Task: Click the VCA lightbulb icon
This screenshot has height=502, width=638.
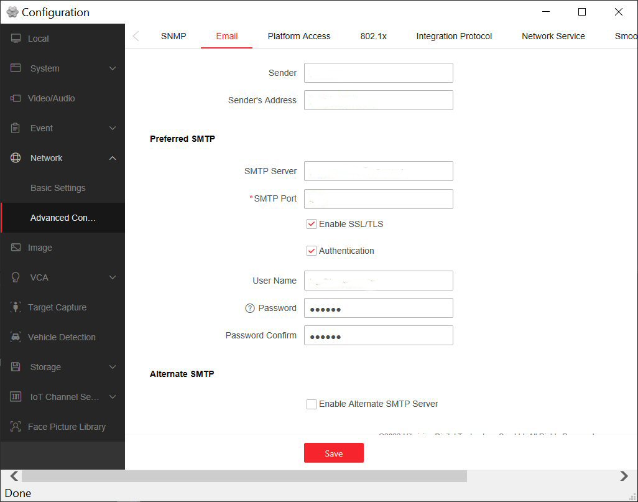Action: 16,277
